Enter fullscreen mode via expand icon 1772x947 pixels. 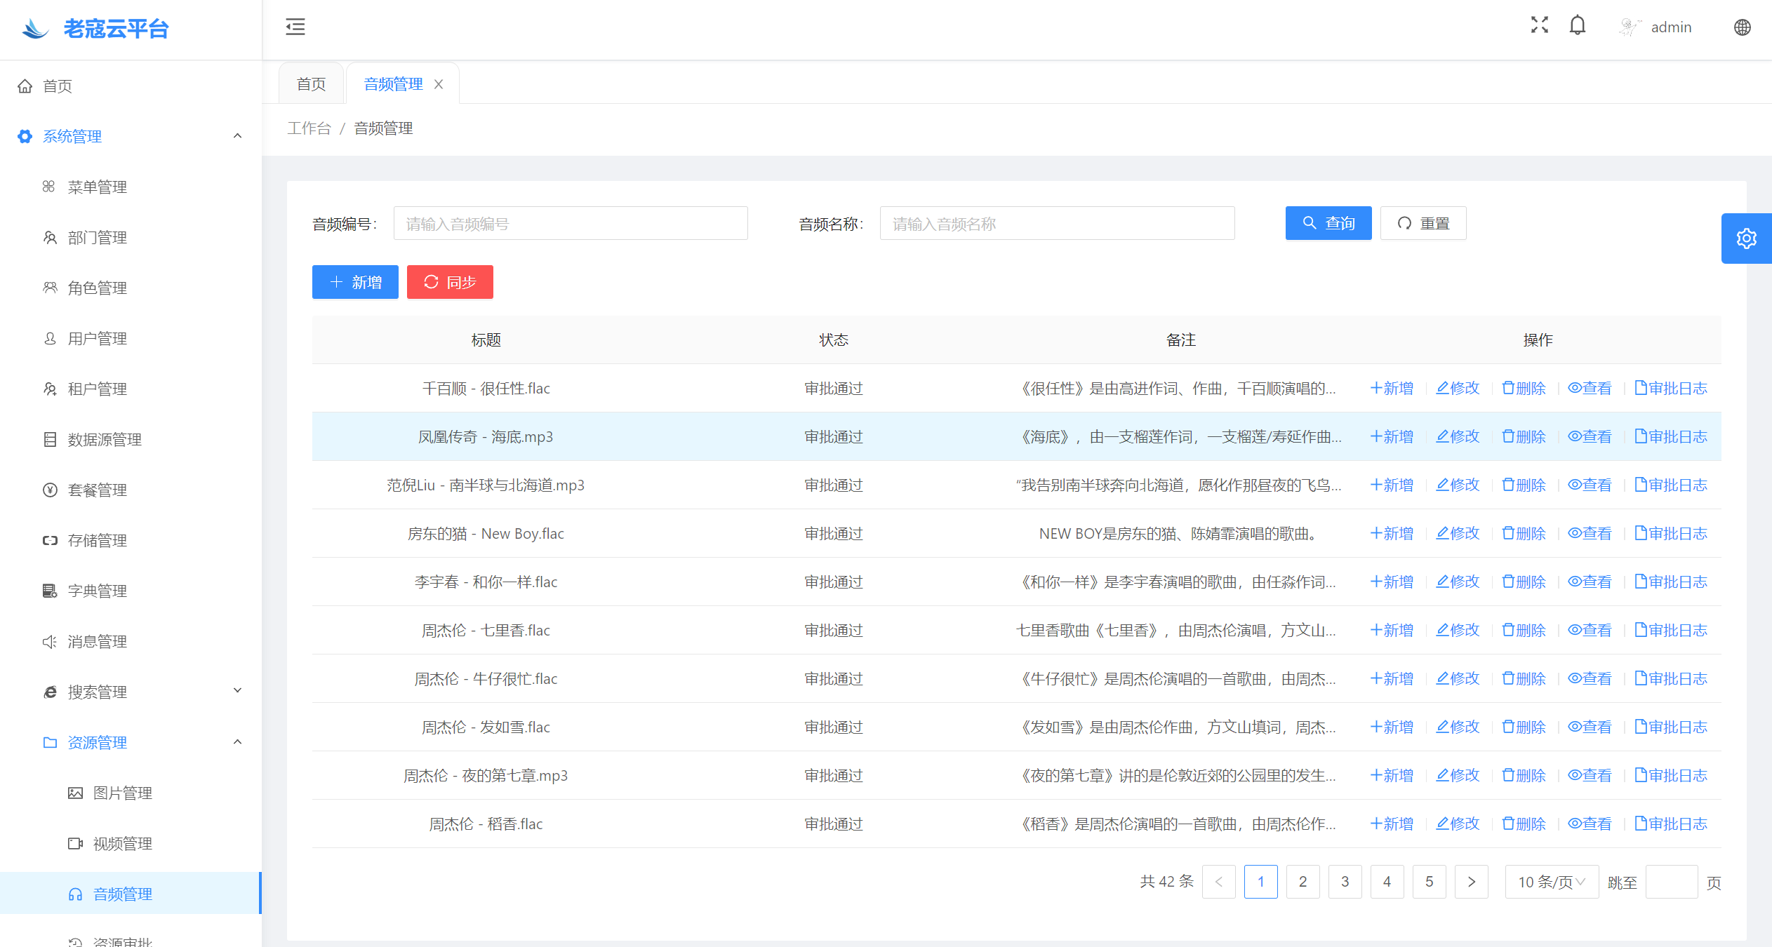click(1539, 25)
